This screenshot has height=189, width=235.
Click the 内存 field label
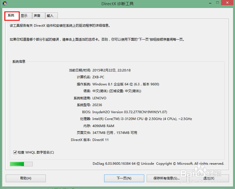tap(87, 126)
